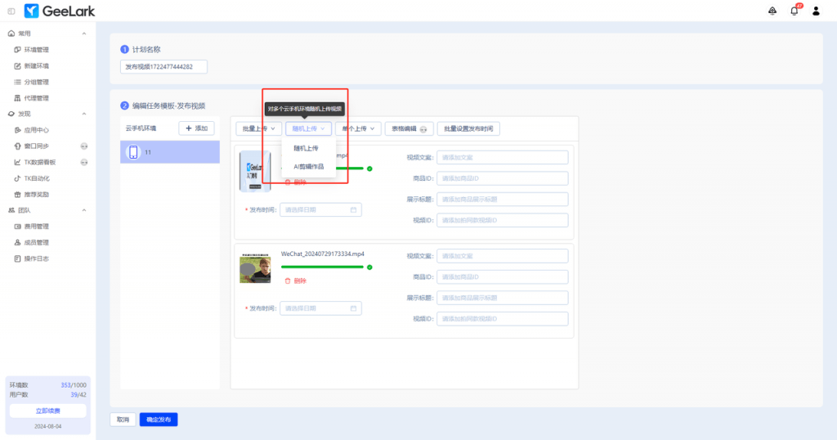Click the WeChat video thumbnail

point(255,269)
